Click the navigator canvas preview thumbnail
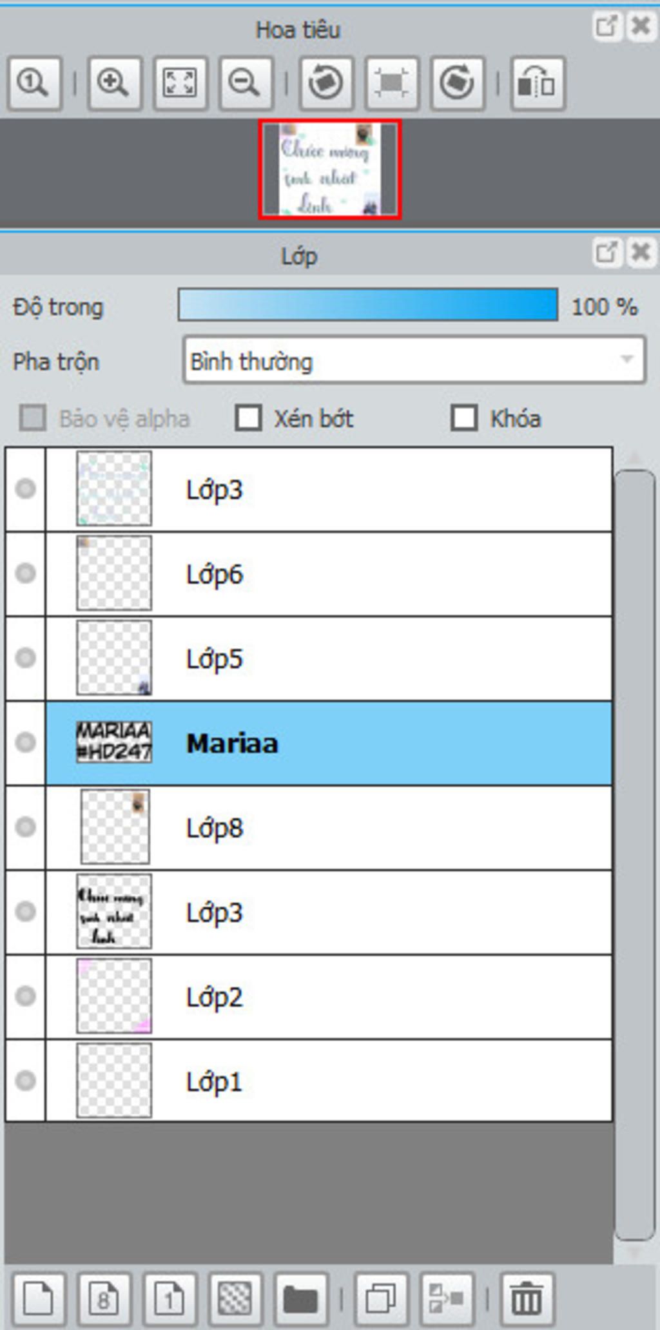Screen dimensions: 660x1330 [329, 169]
